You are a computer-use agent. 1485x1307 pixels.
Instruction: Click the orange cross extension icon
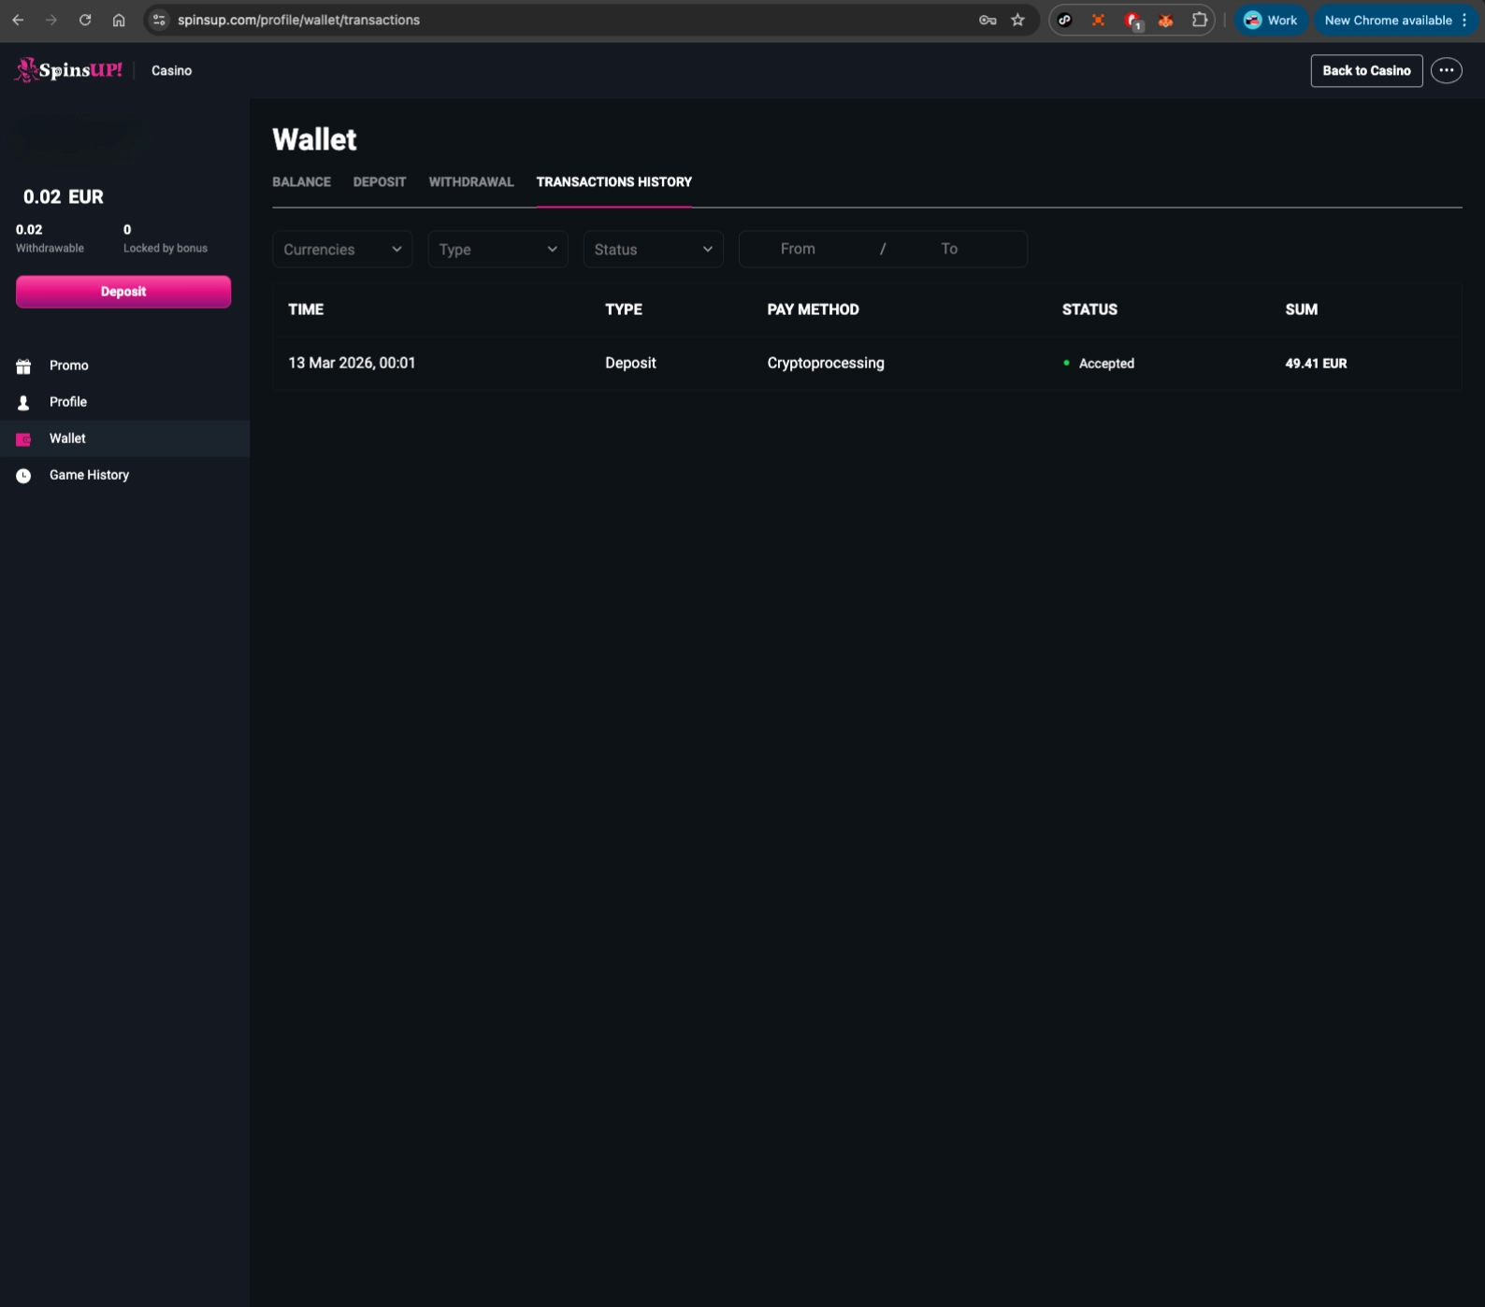coord(1098,20)
